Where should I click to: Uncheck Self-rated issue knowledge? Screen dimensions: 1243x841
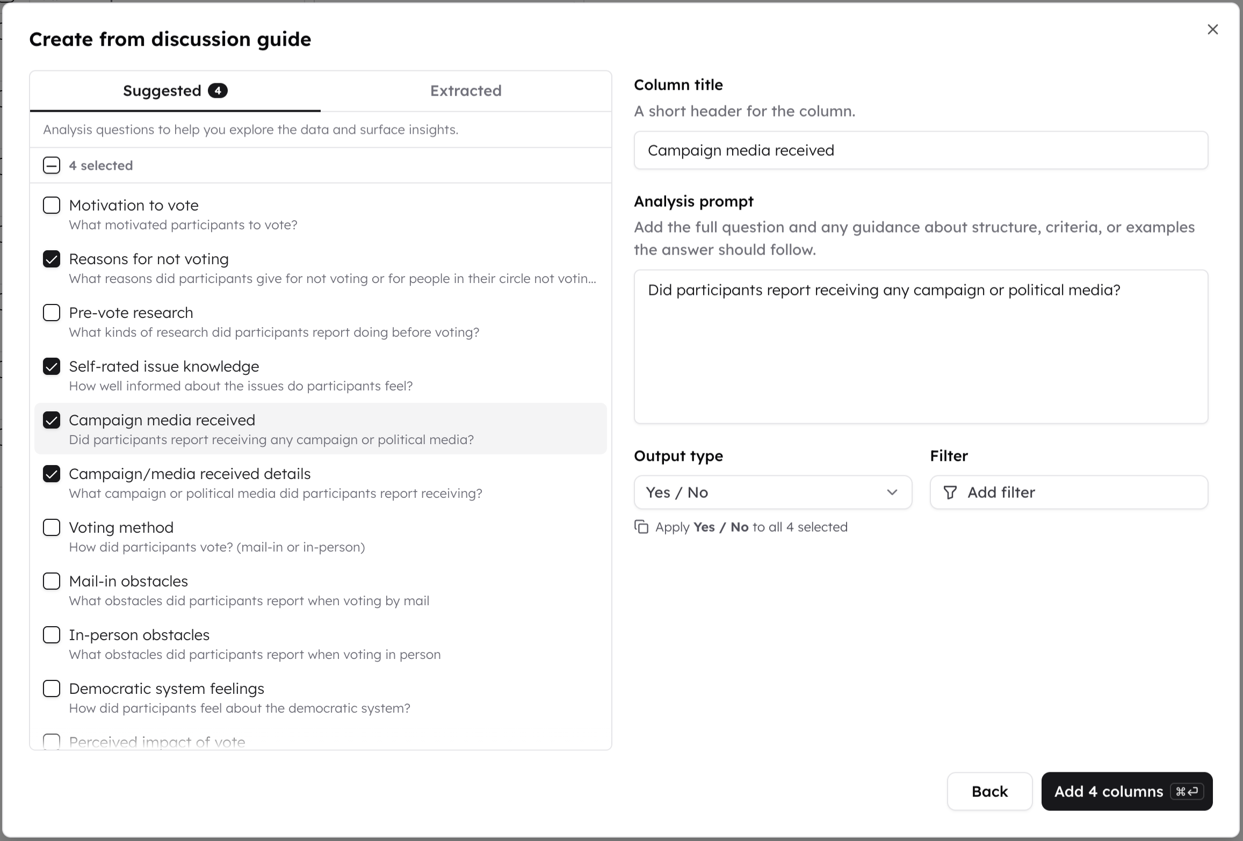tap(52, 366)
